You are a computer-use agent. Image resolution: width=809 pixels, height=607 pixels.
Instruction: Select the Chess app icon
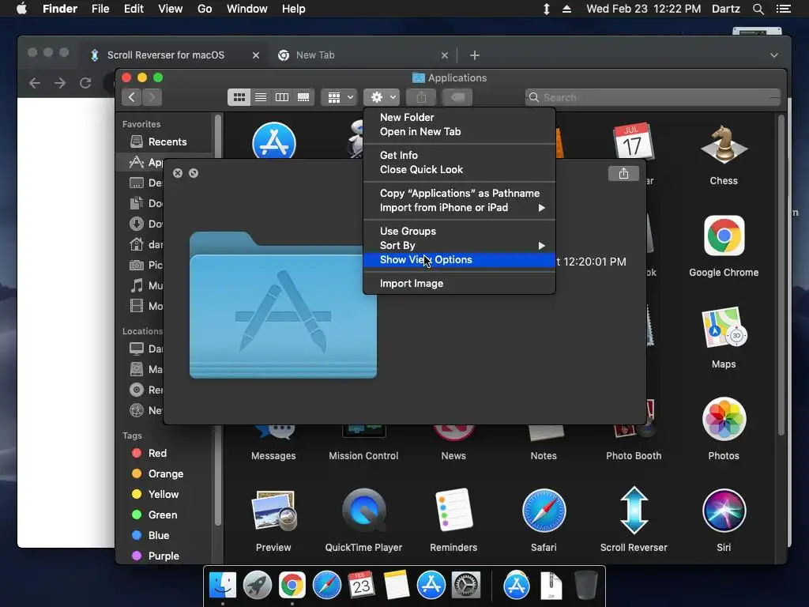click(724, 145)
